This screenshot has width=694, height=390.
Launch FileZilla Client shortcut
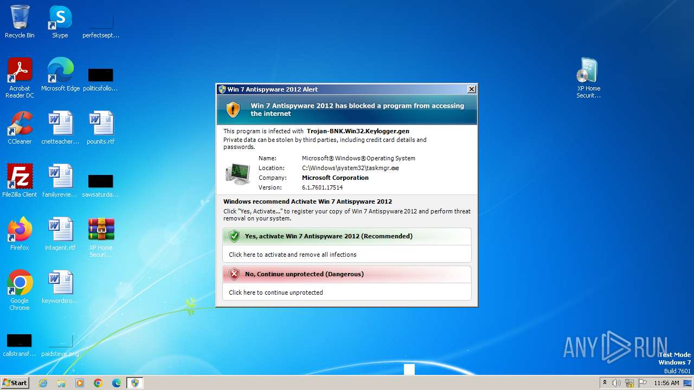[20, 181]
